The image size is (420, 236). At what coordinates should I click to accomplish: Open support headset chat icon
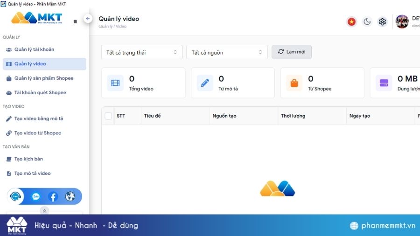15,197
